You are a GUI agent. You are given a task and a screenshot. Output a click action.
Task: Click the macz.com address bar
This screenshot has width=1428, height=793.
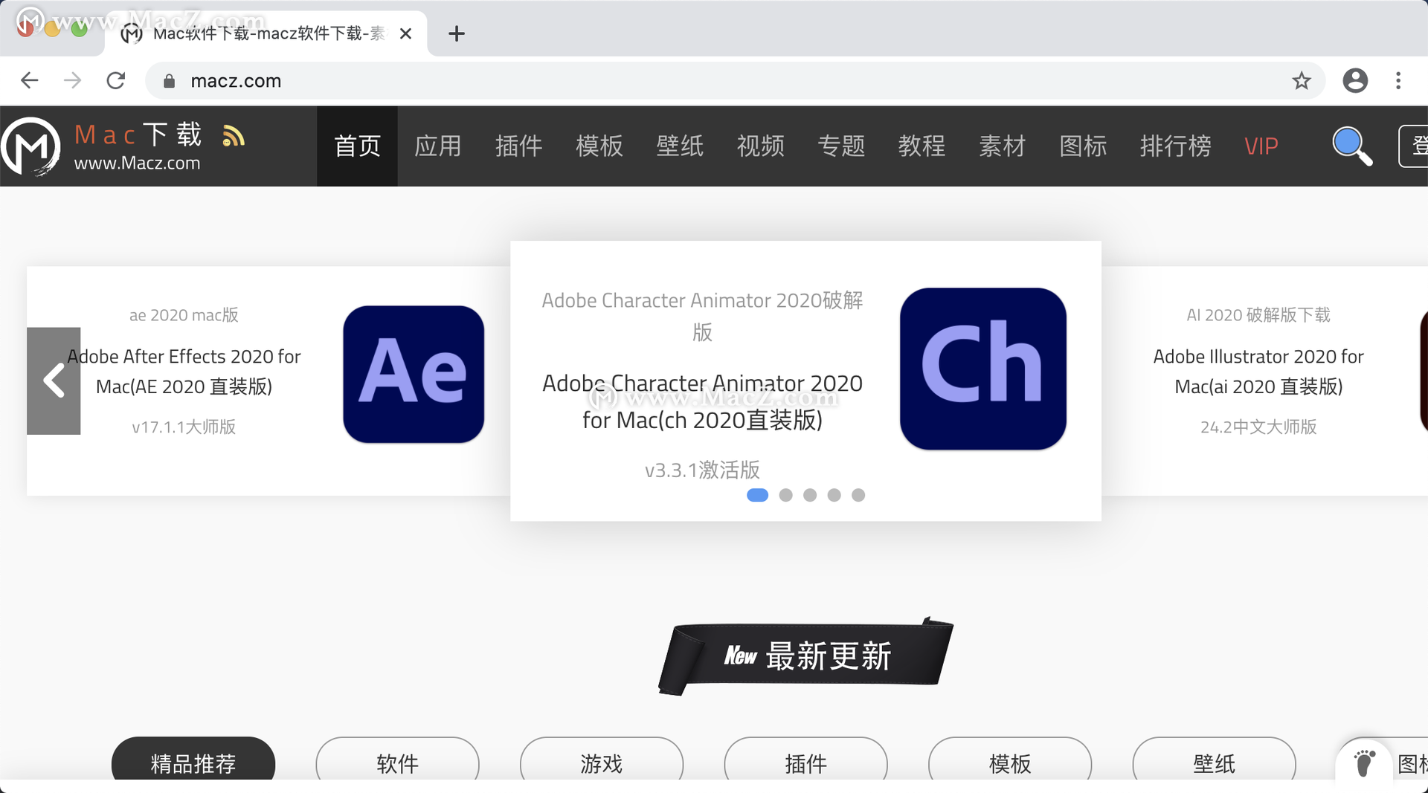coord(735,80)
